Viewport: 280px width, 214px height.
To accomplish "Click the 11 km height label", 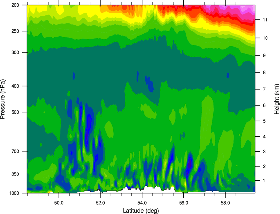I will coord(265,20).
